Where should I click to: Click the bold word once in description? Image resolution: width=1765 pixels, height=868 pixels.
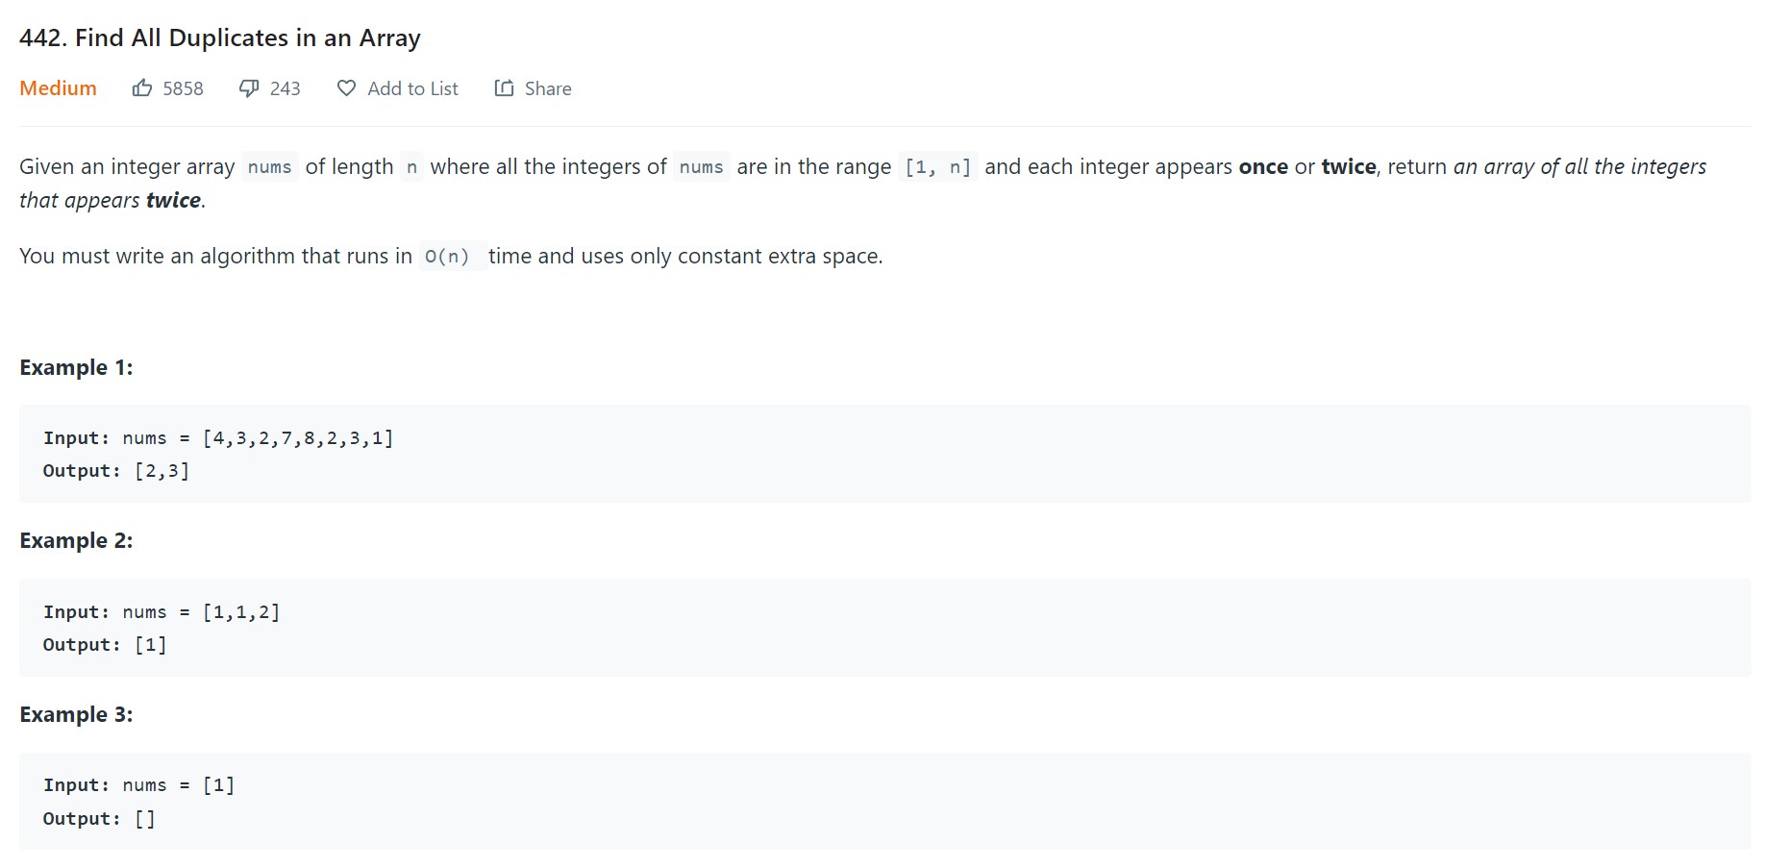coord(1262,167)
